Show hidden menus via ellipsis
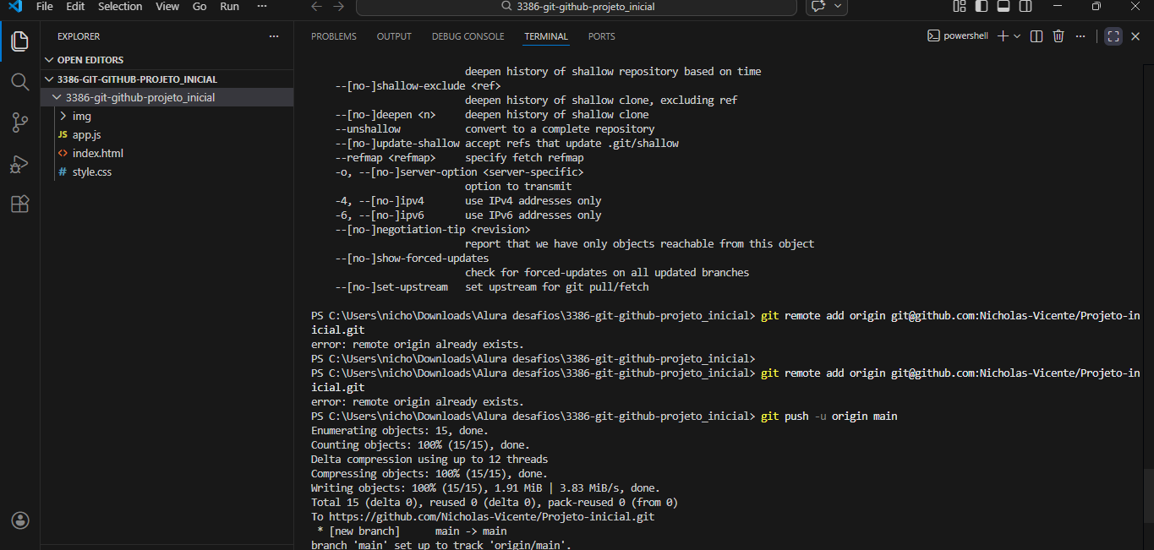 click(260, 7)
